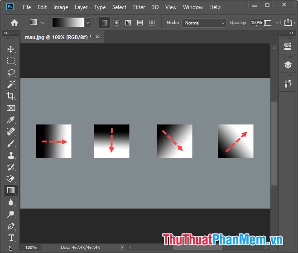Viewport: 298px width, 253px height.
Task: Select the Clone Stamp tool
Action: pyautogui.click(x=11, y=155)
